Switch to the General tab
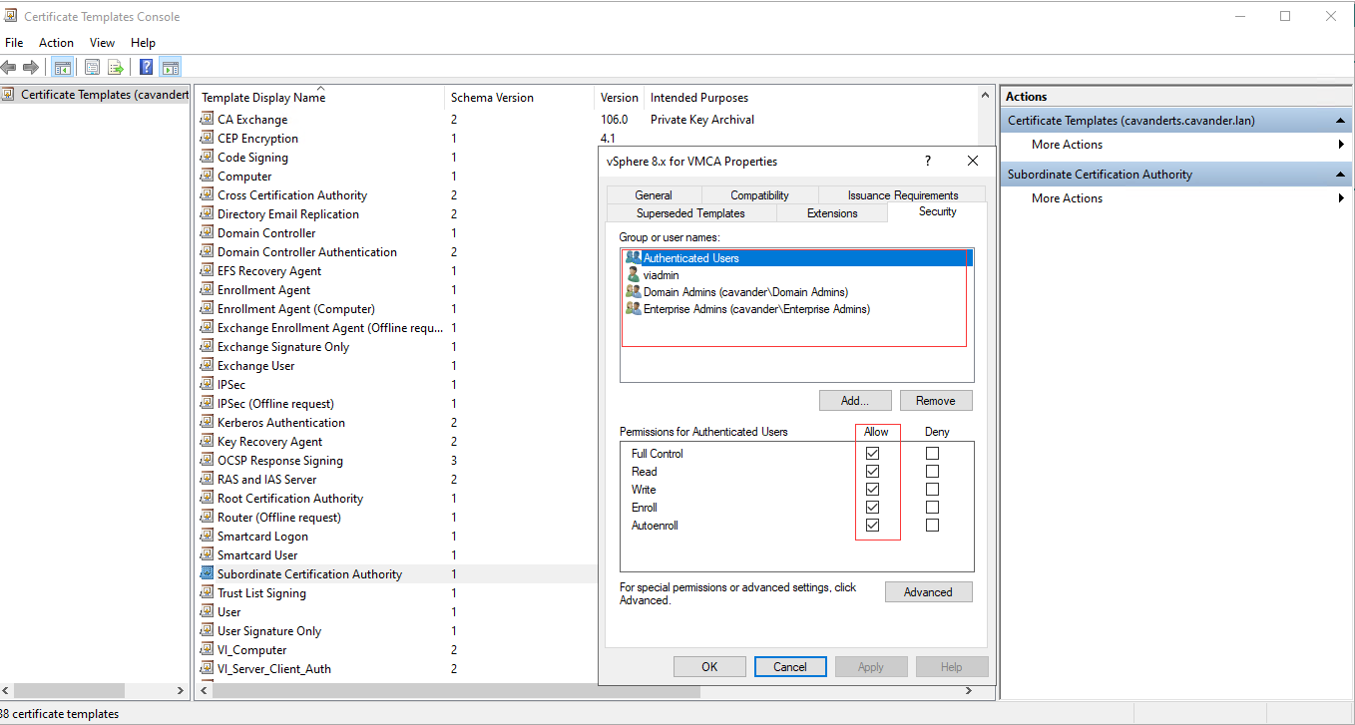The height and width of the screenshot is (725, 1355). click(x=654, y=195)
